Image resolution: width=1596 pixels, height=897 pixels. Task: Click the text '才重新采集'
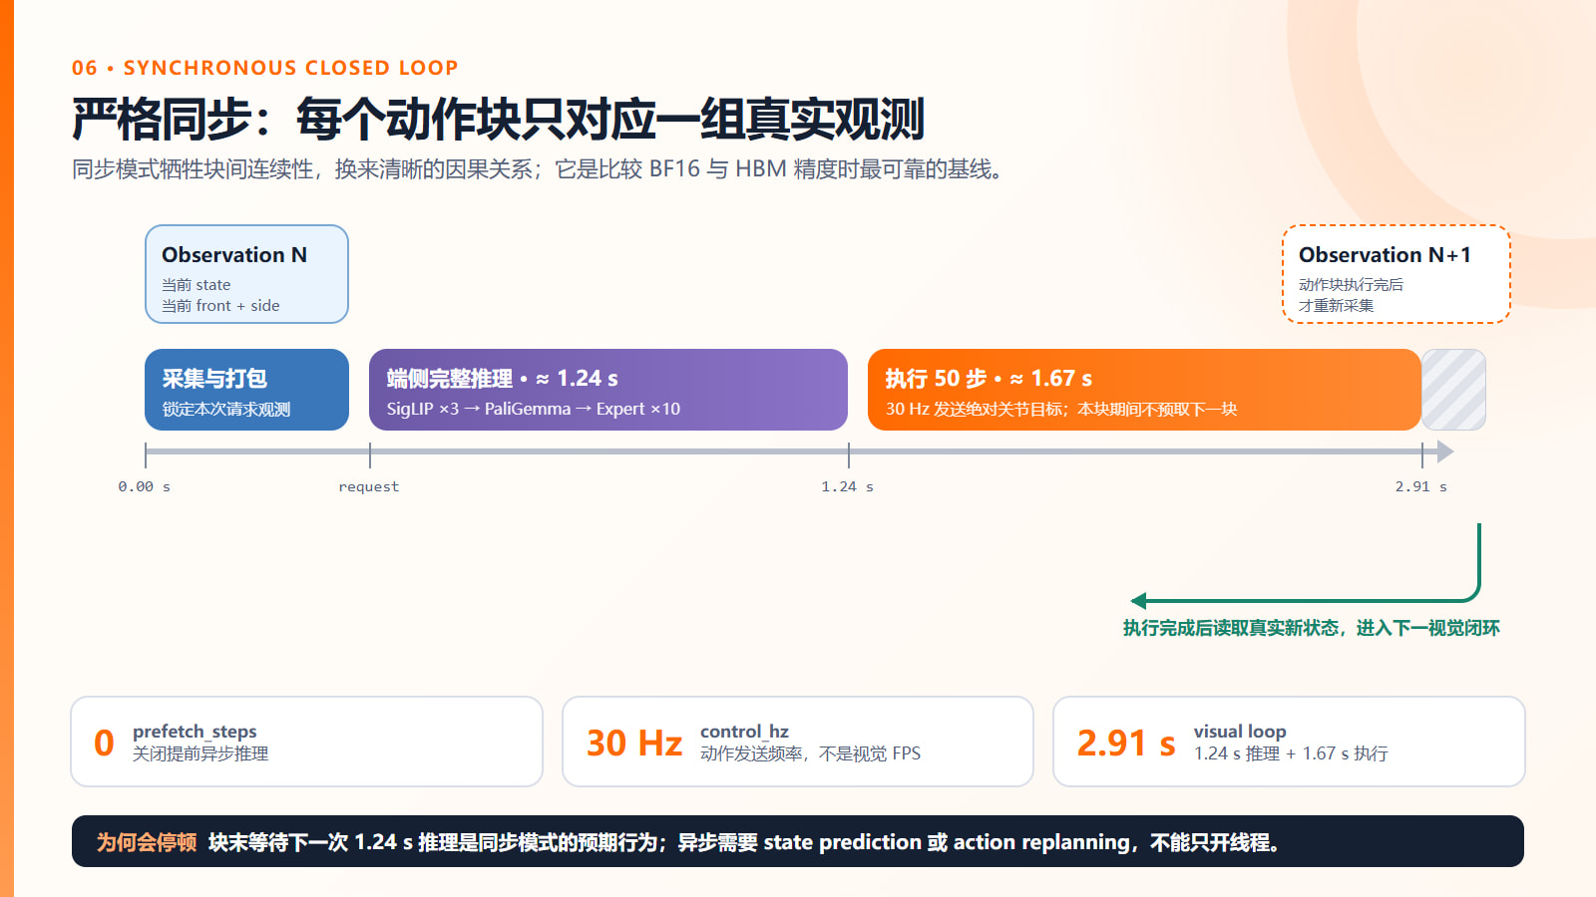click(1336, 306)
